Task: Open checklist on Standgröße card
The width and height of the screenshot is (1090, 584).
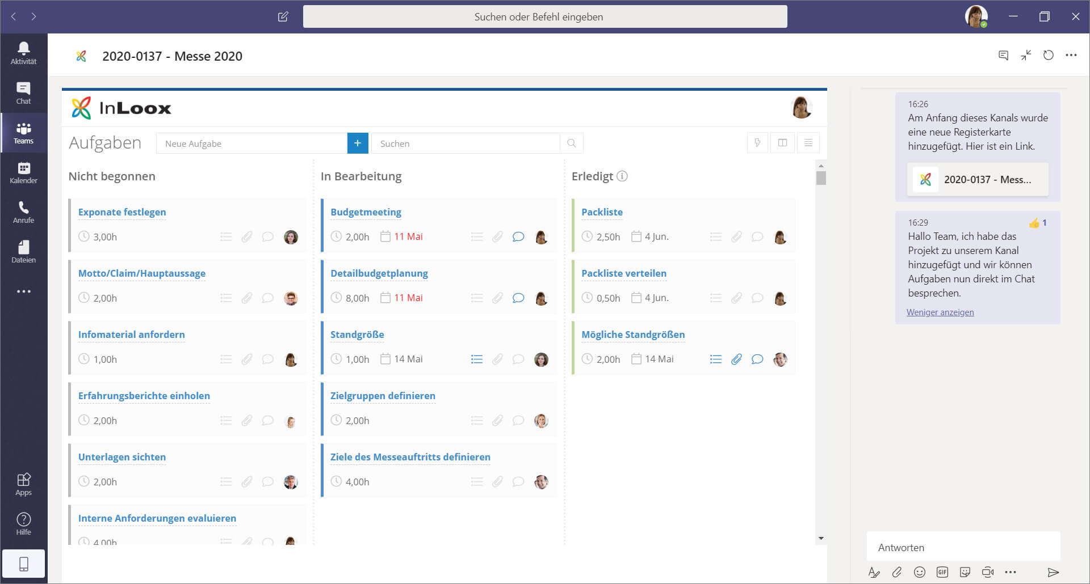Action: (477, 359)
